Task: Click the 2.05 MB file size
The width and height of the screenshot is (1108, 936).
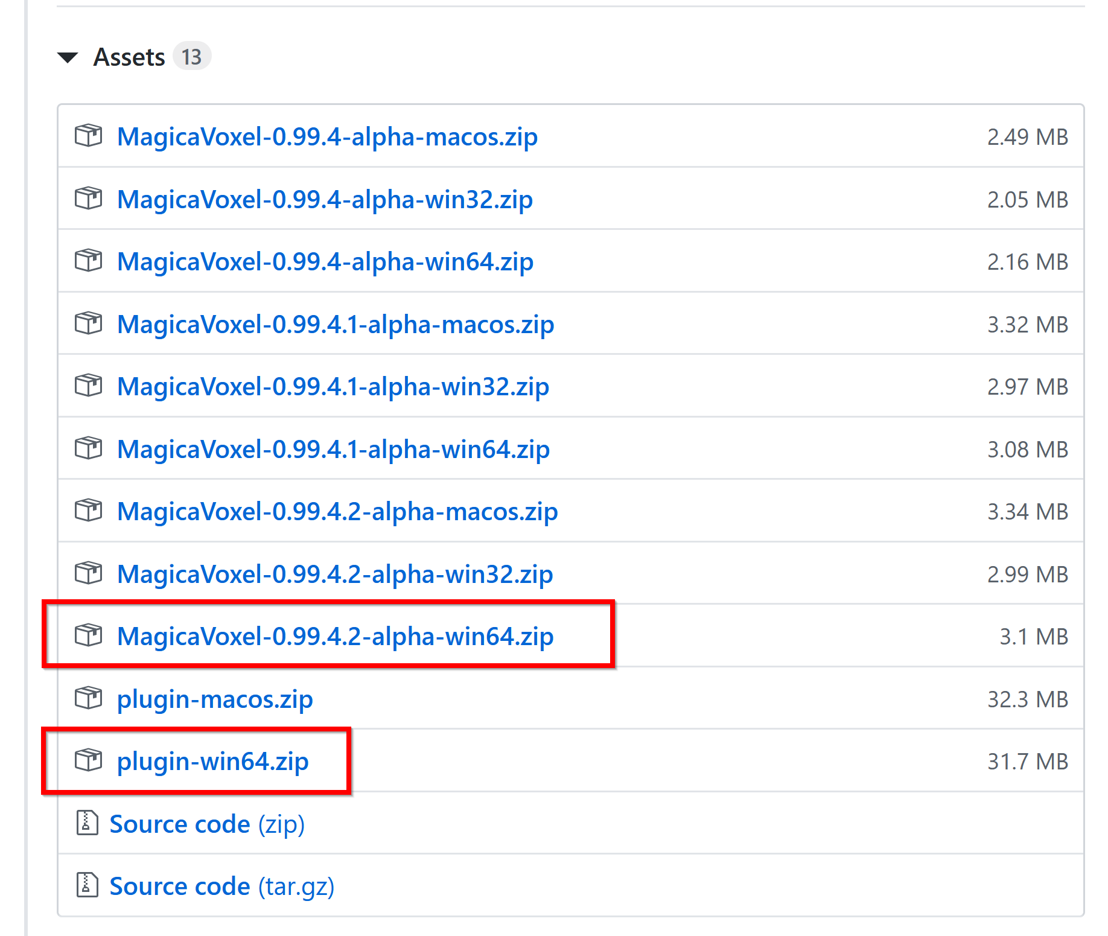Action: [1028, 200]
